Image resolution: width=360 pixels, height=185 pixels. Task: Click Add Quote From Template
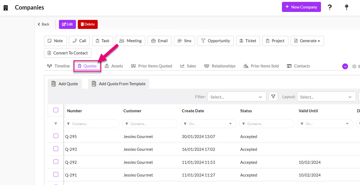pyautogui.click(x=119, y=84)
